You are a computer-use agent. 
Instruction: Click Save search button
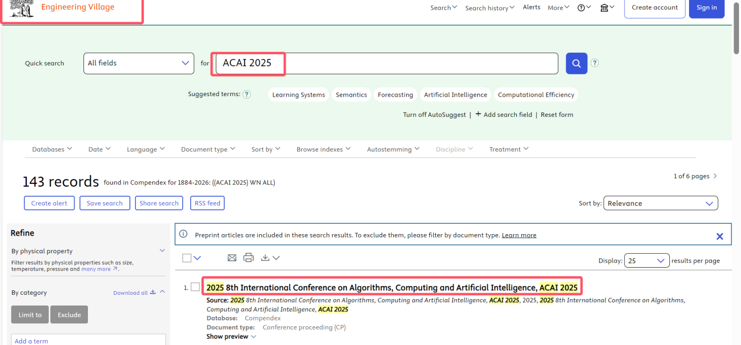[x=105, y=203]
